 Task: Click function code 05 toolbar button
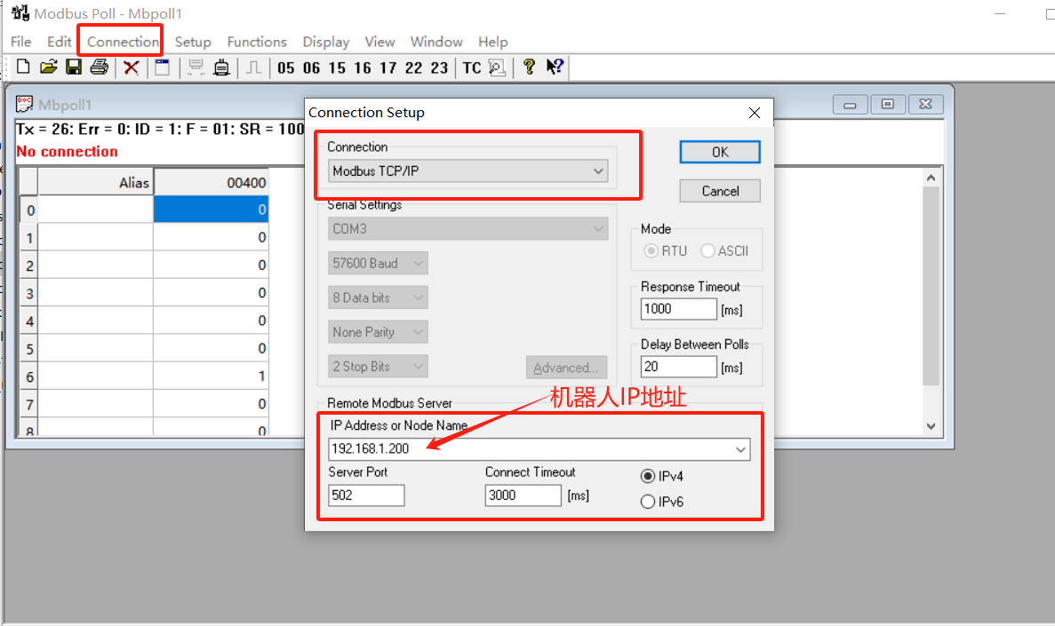pyautogui.click(x=286, y=68)
